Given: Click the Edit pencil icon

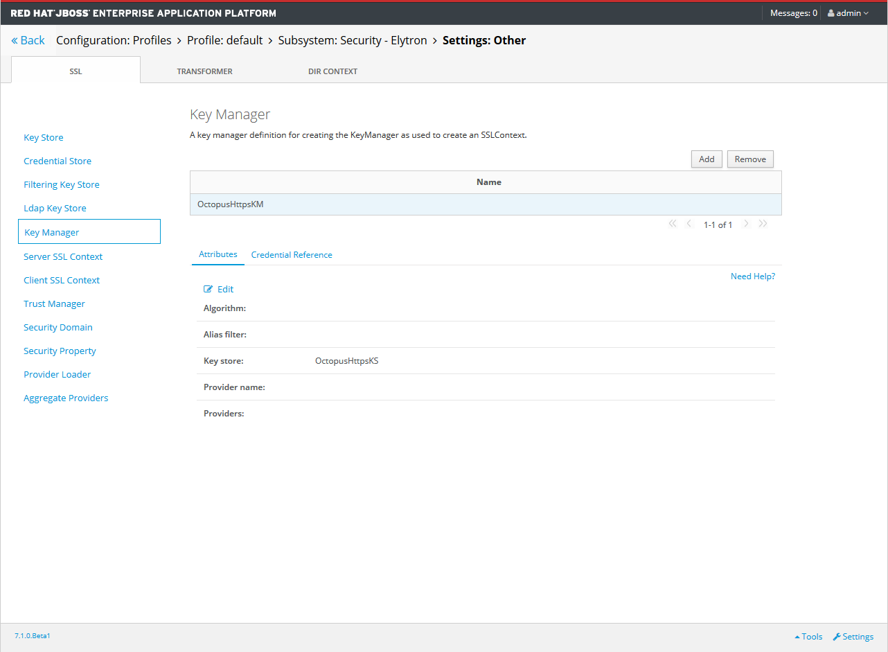Looking at the screenshot, I should tap(208, 289).
